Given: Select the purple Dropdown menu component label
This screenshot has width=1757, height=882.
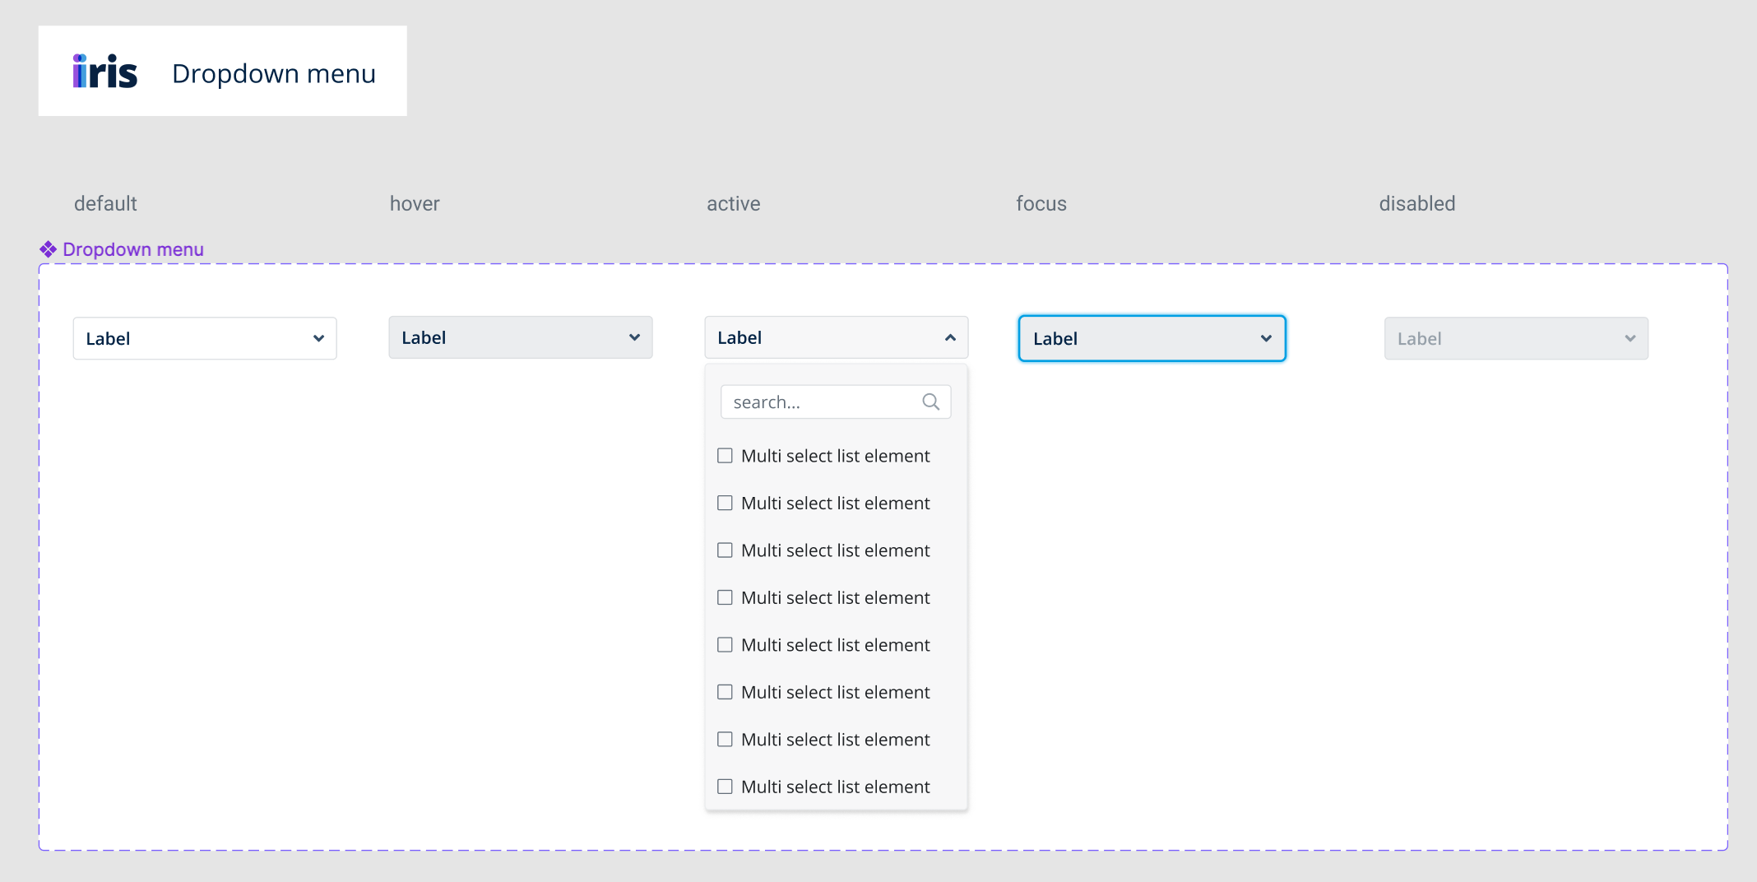Looking at the screenshot, I should pyautogui.click(x=133, y=249).
